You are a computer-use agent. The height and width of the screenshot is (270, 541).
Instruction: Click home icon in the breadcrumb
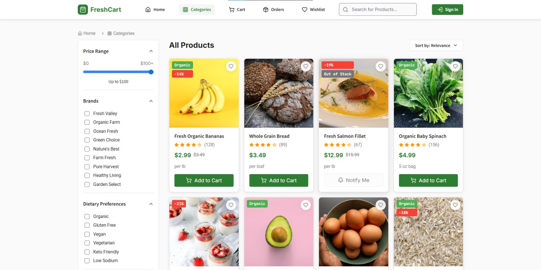(x=80, y=33)
